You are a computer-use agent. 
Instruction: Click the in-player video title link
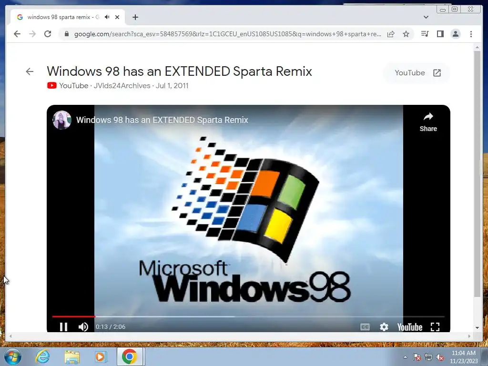pos(162,120)
